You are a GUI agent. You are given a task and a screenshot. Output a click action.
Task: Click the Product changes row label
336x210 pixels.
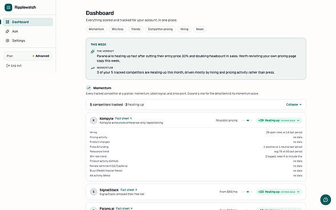click(x=100, y=142)
